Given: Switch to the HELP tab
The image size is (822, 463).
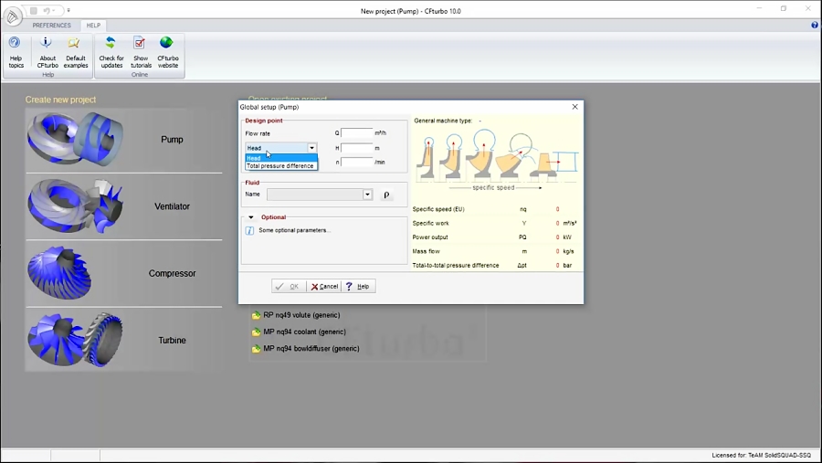Looking at the screenshot, I should click(x=93, y=26).
